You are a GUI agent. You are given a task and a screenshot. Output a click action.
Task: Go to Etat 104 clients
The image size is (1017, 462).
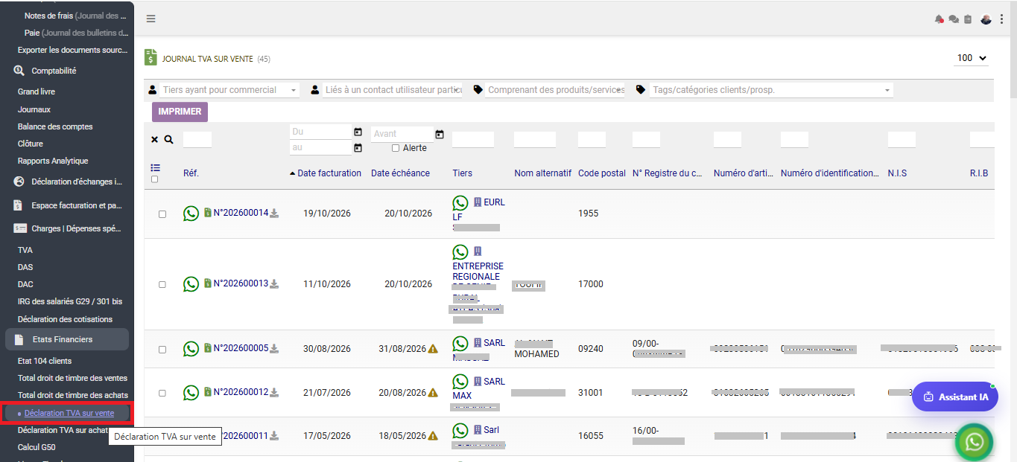pyautogui.click(x=45, y=361)
